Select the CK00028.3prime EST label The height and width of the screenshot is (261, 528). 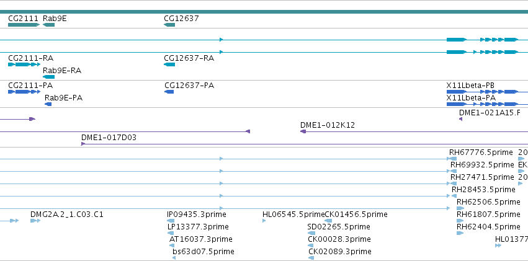point(339,239)
